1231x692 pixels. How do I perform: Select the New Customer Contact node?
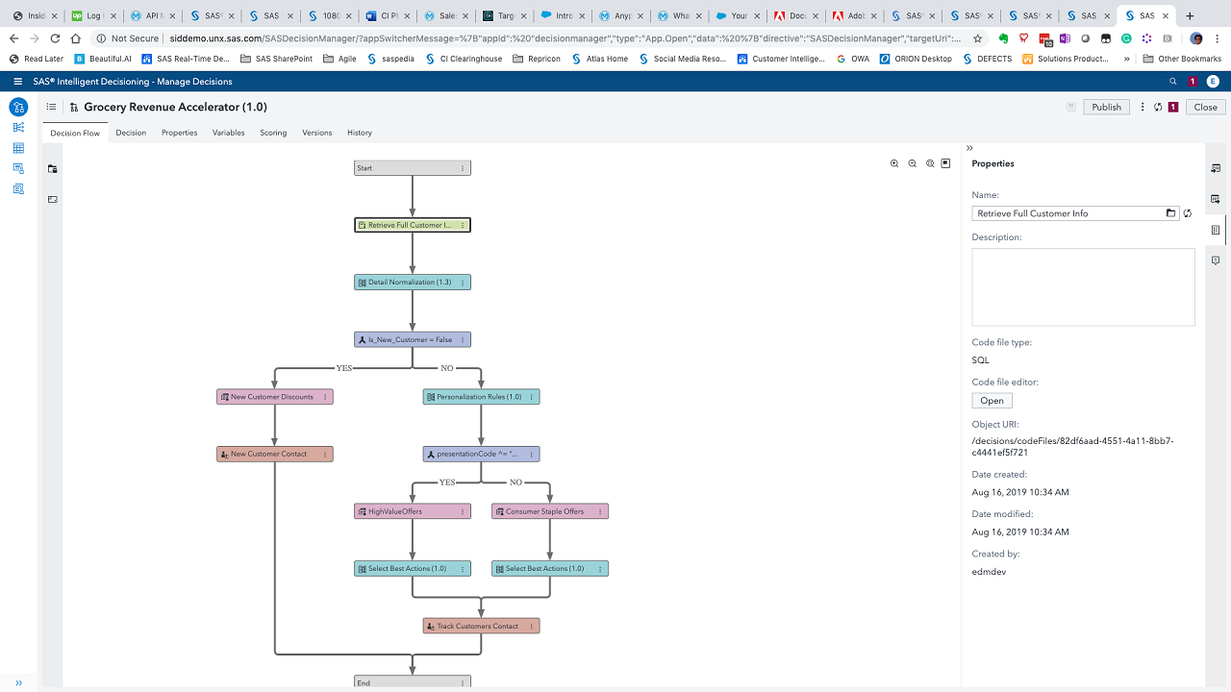275,454
